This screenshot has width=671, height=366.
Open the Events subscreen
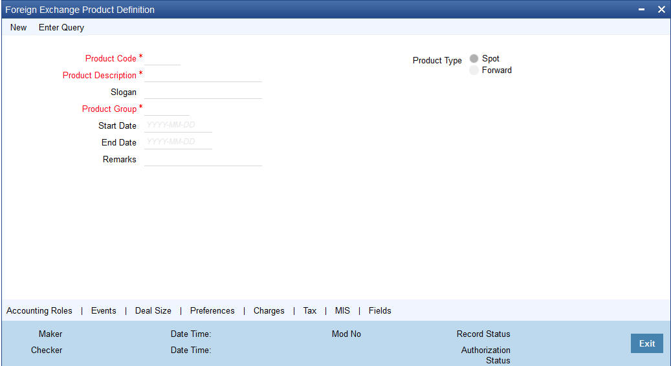[x=104, y=311]
